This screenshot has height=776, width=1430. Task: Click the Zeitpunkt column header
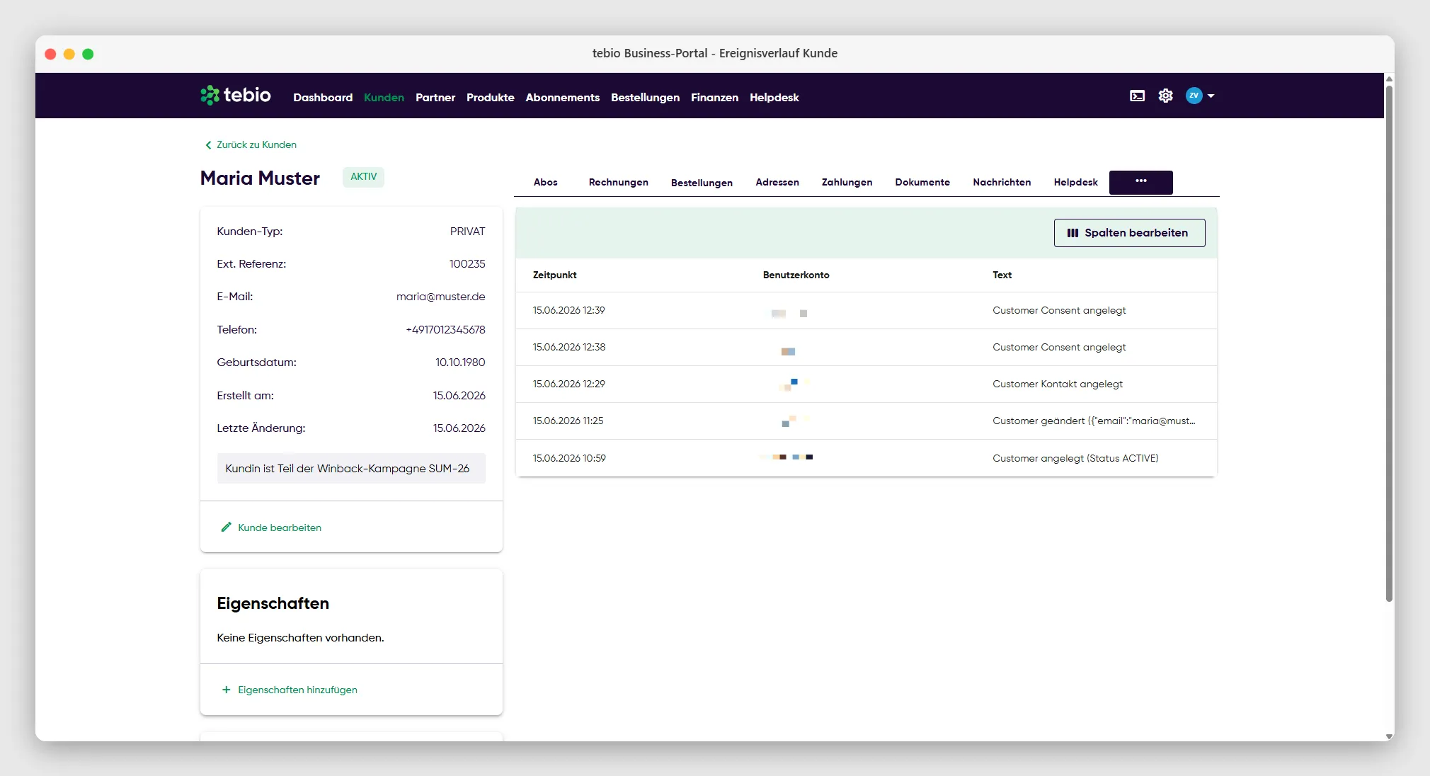(x=554, y=275)
